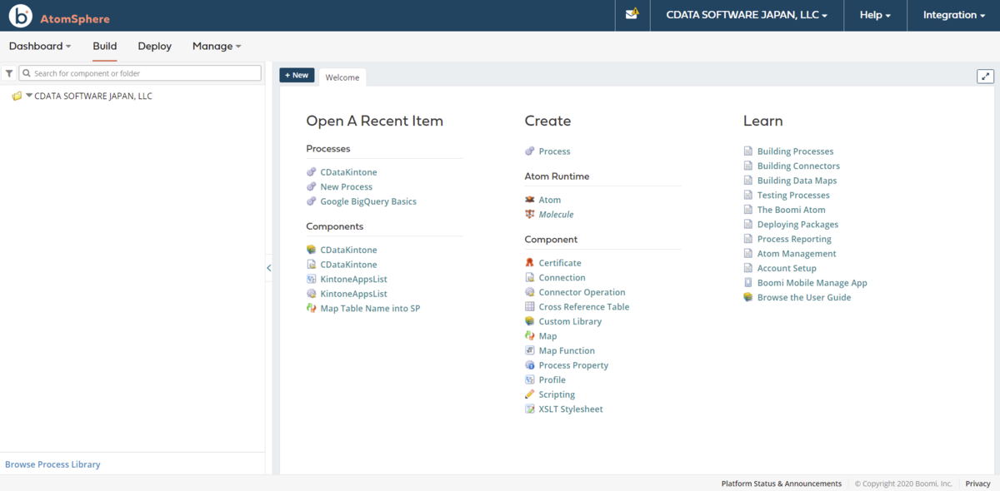The width and height of the screenshot is (1000, 491).
Task: Click the Cross Reference Table icon
Action: [x=530, y=307]
